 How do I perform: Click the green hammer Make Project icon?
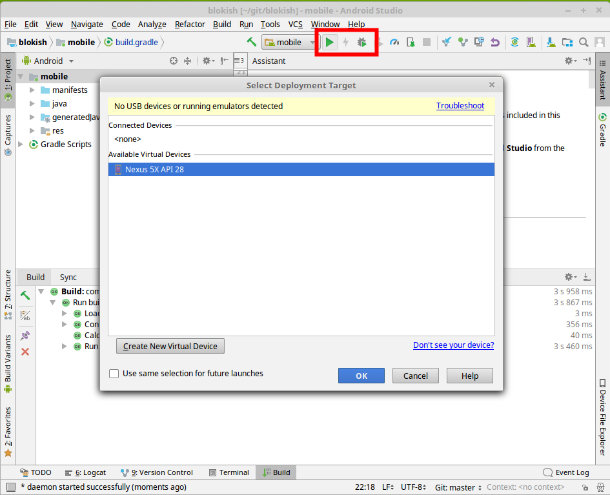tap(252, 42)
